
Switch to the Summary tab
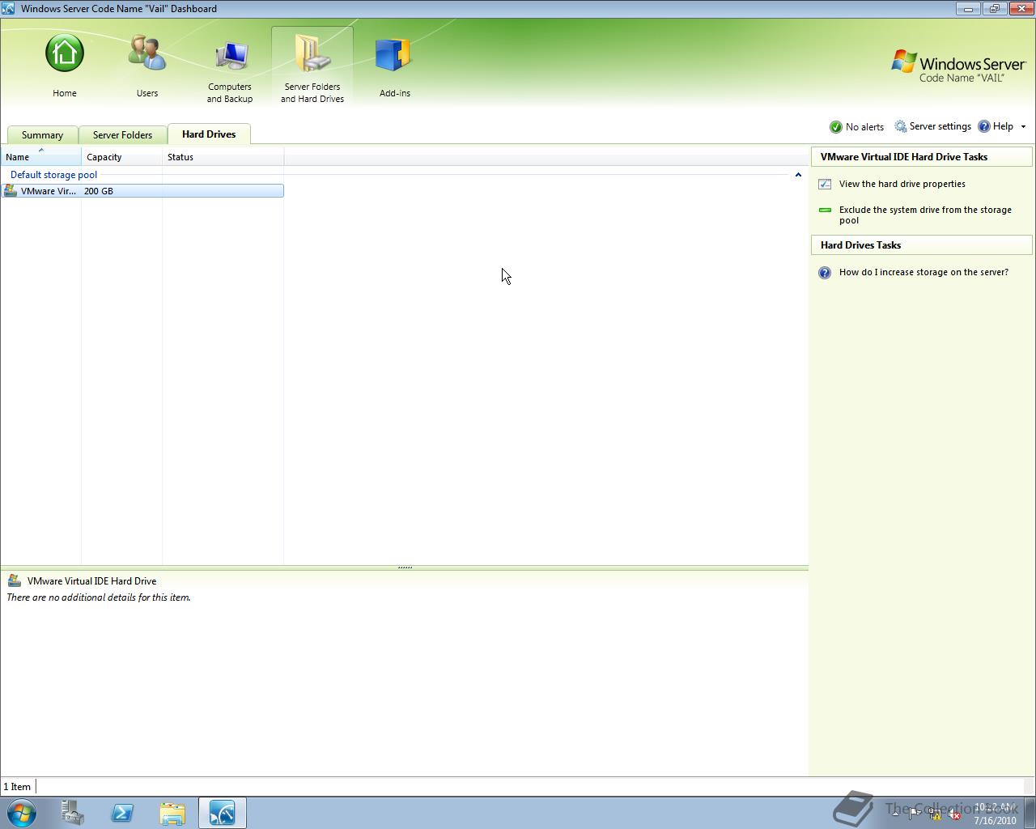pos(42,135)
